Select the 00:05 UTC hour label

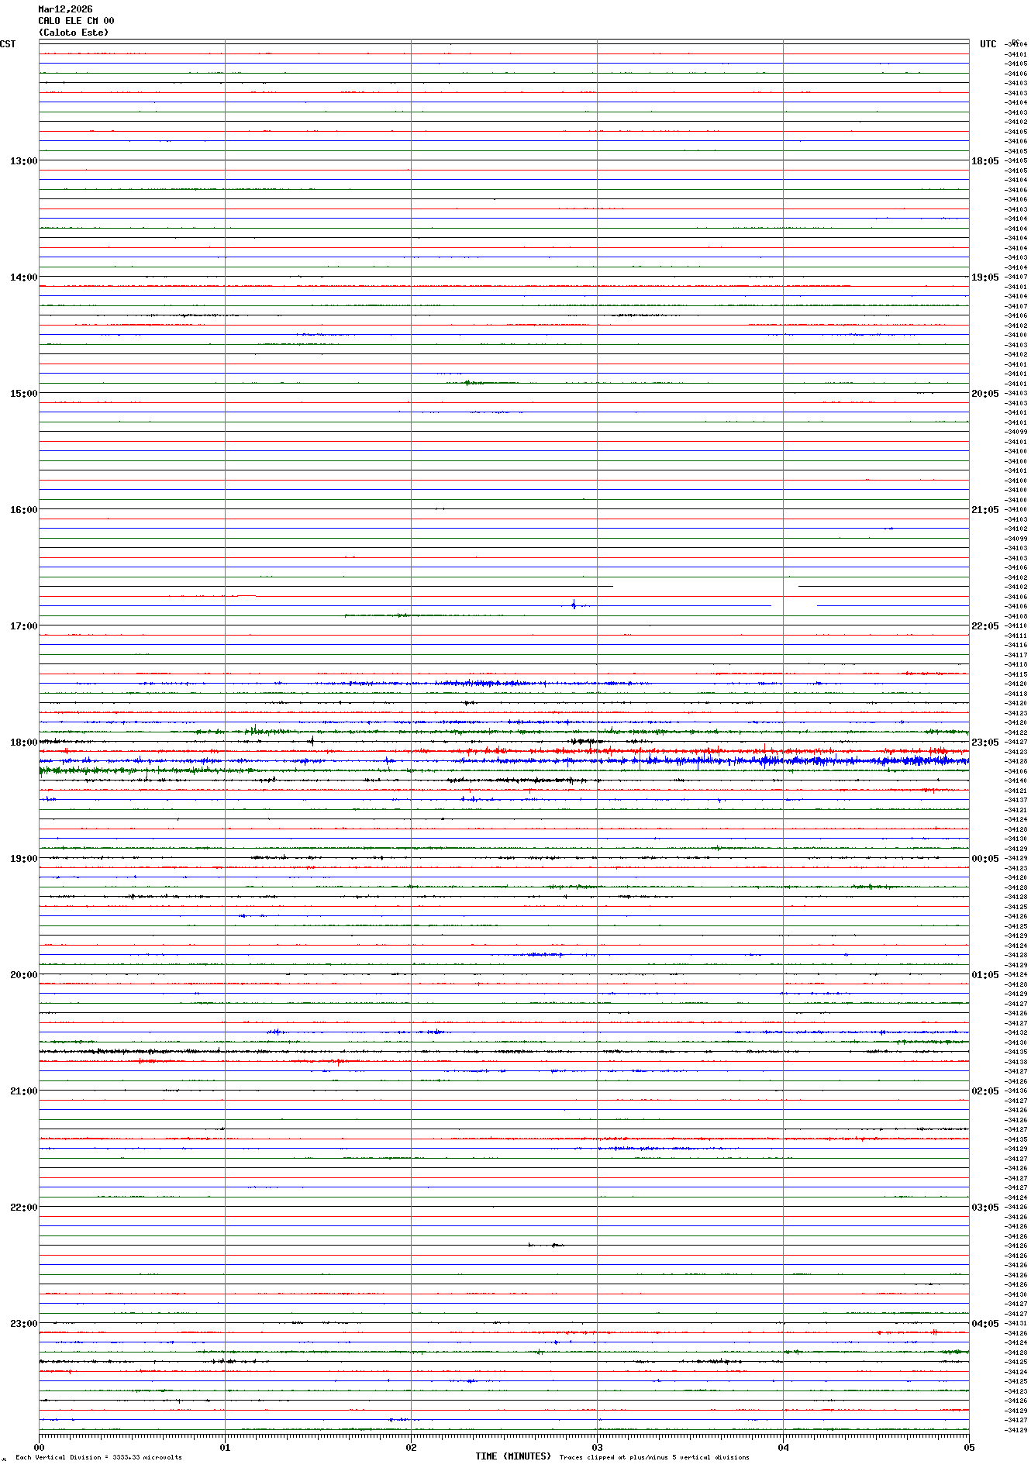[984, 858]
